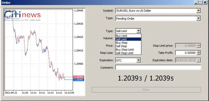The width and height of the screenshot is (209, 101).
Task: Open the Expiration GTC dropdown
Action: 128,60
